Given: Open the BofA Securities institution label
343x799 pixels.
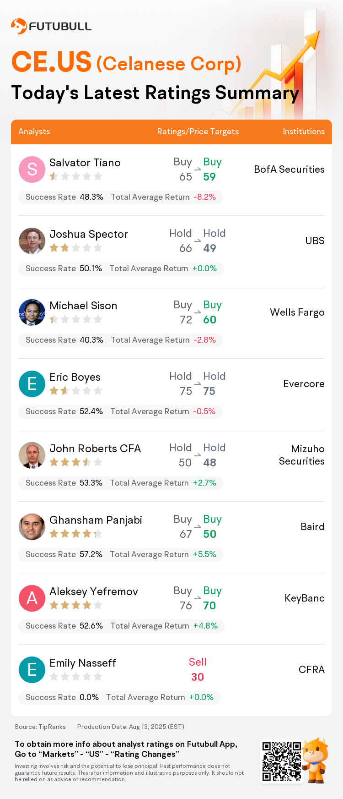Looking at the screenshot, I should pyautogui.click(x=289, y=170).
